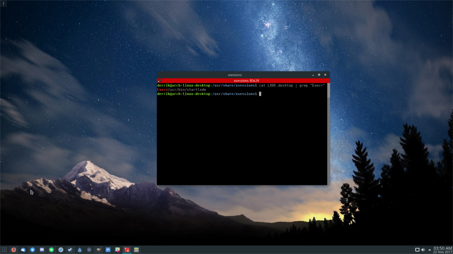Switch to the Terminator terminal taskbar entry
This screenshot has height=254, width=453.
[x=127, y=249]
